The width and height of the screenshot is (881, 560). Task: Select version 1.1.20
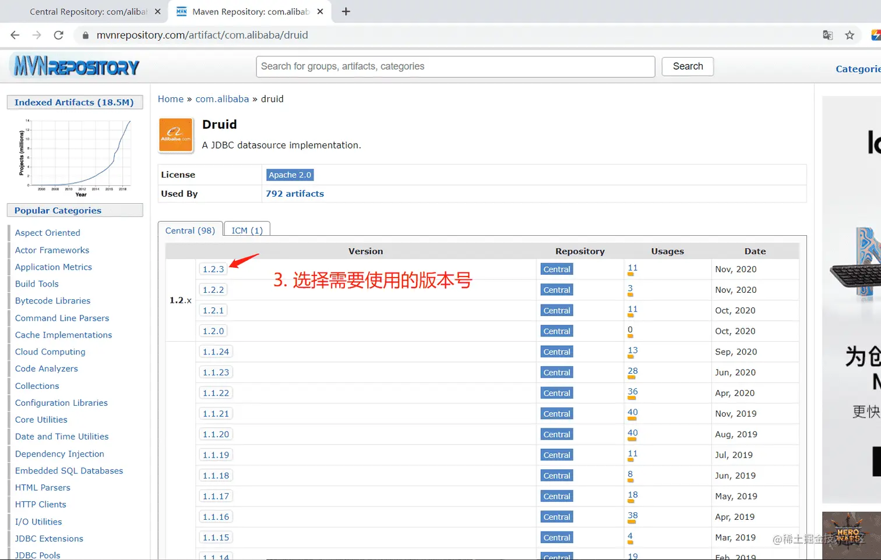tap(216, 434)
